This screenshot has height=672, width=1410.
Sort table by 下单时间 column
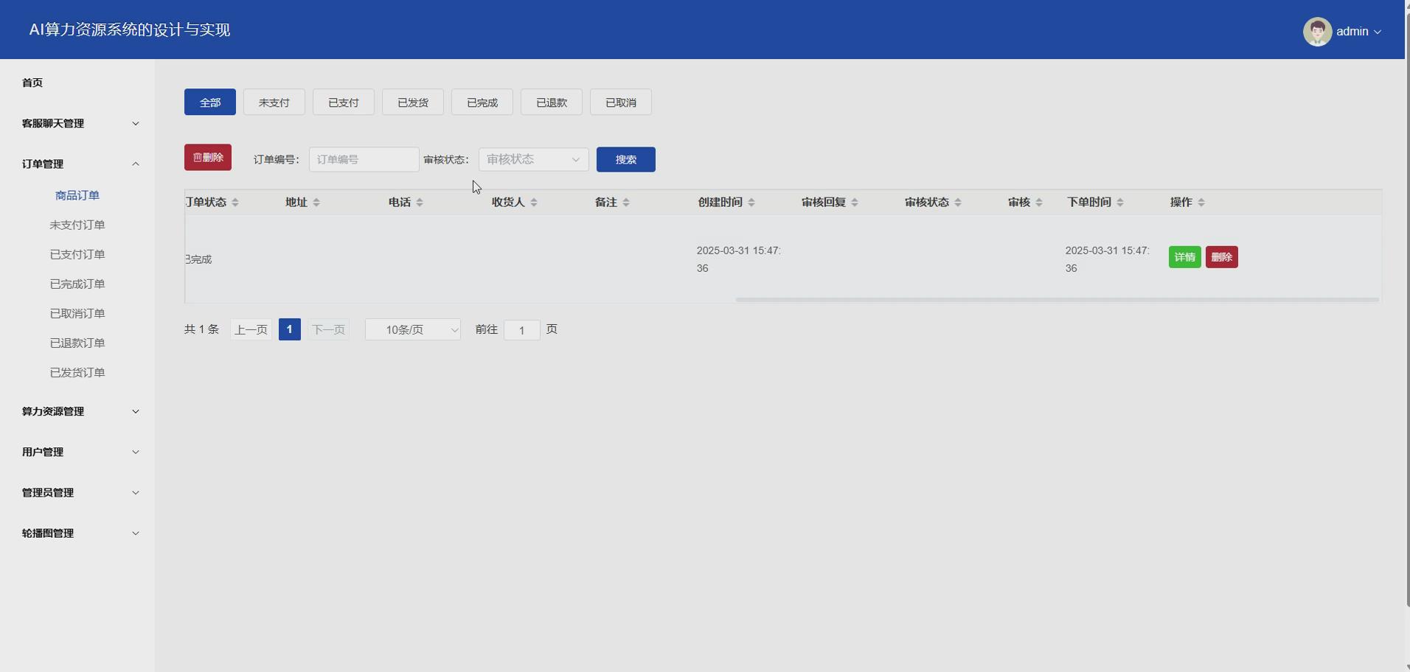(1120, 202)
